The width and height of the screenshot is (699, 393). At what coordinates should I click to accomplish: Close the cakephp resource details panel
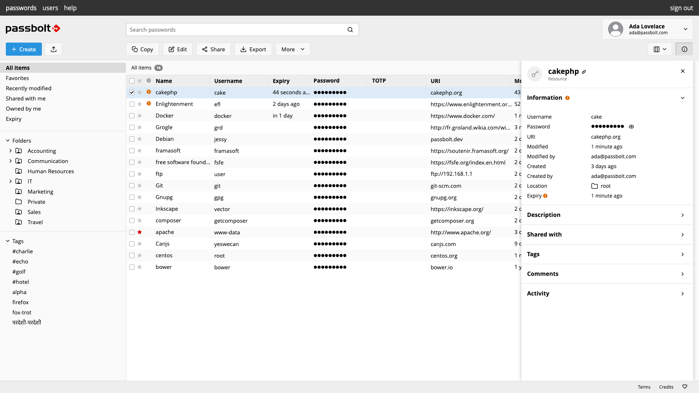683,71
